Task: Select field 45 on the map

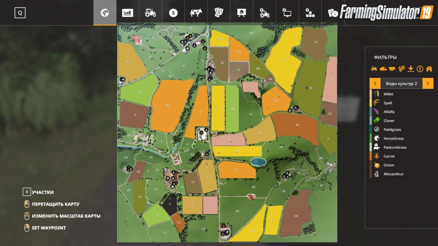Action: click(283, 60)
